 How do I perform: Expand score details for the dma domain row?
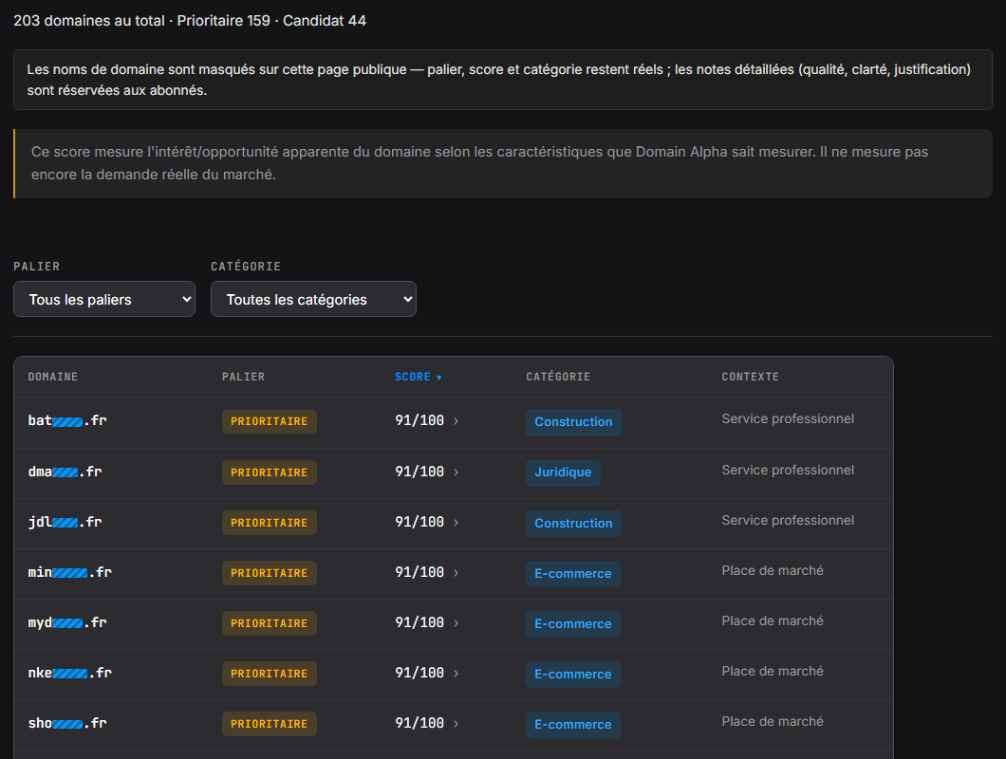(x=456, y=472)
